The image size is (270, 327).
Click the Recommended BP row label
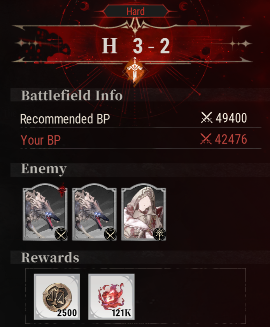[x=65, y=119]
